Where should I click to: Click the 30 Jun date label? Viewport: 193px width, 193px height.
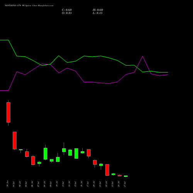[7, 184]
